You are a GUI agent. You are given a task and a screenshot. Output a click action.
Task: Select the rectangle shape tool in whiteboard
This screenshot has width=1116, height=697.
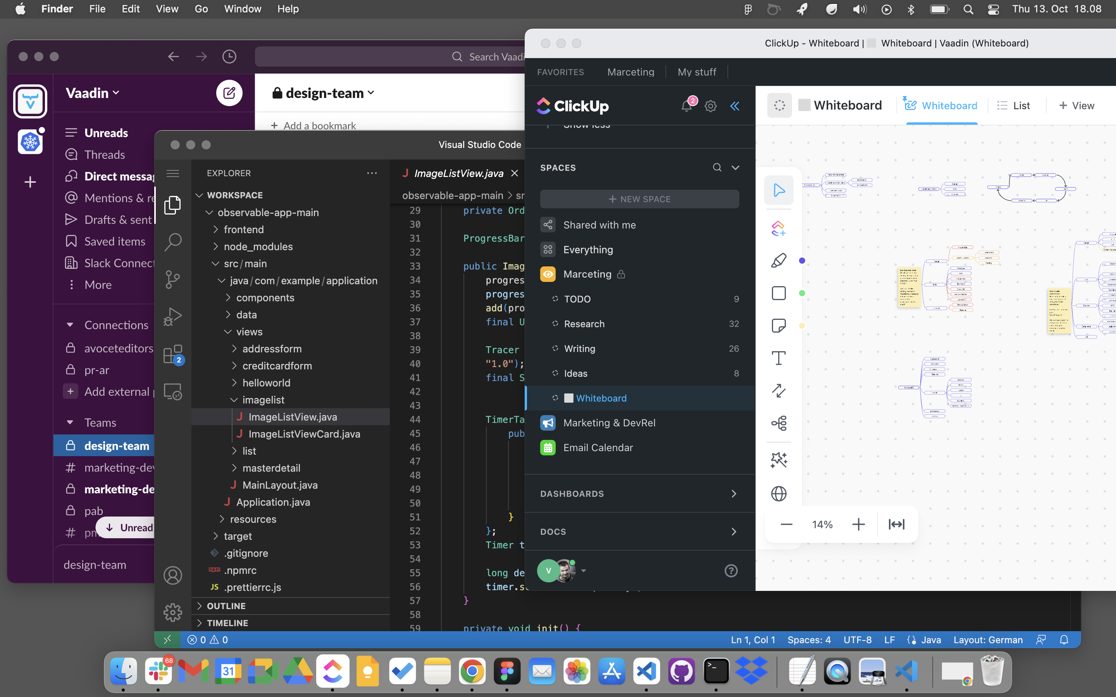(778, 293)
